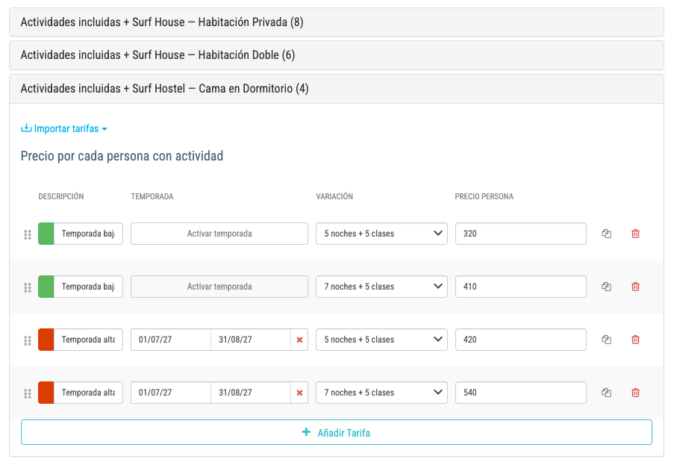This screenshot has height=459, width=674.
Task: Open the variation dropdown for the 410 rate
Action: 381,287
